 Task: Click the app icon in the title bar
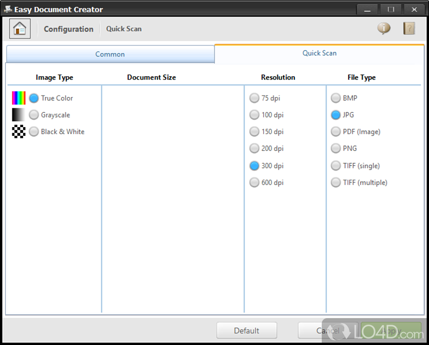[8, 9]
